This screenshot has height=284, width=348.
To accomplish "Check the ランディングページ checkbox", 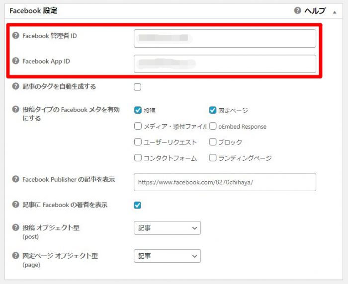I will tap(213, 158).
